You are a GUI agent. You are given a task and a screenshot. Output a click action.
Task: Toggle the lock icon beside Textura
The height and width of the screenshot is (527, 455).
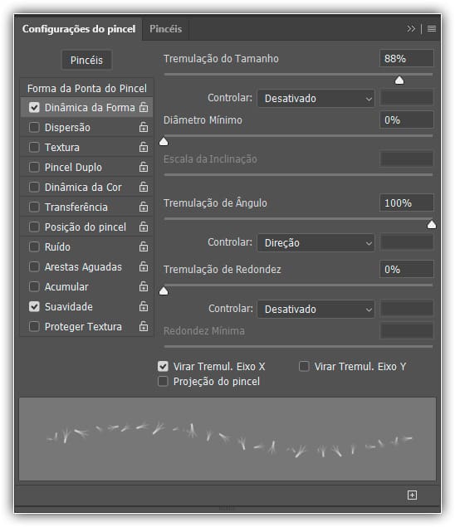tap(144, 147)
